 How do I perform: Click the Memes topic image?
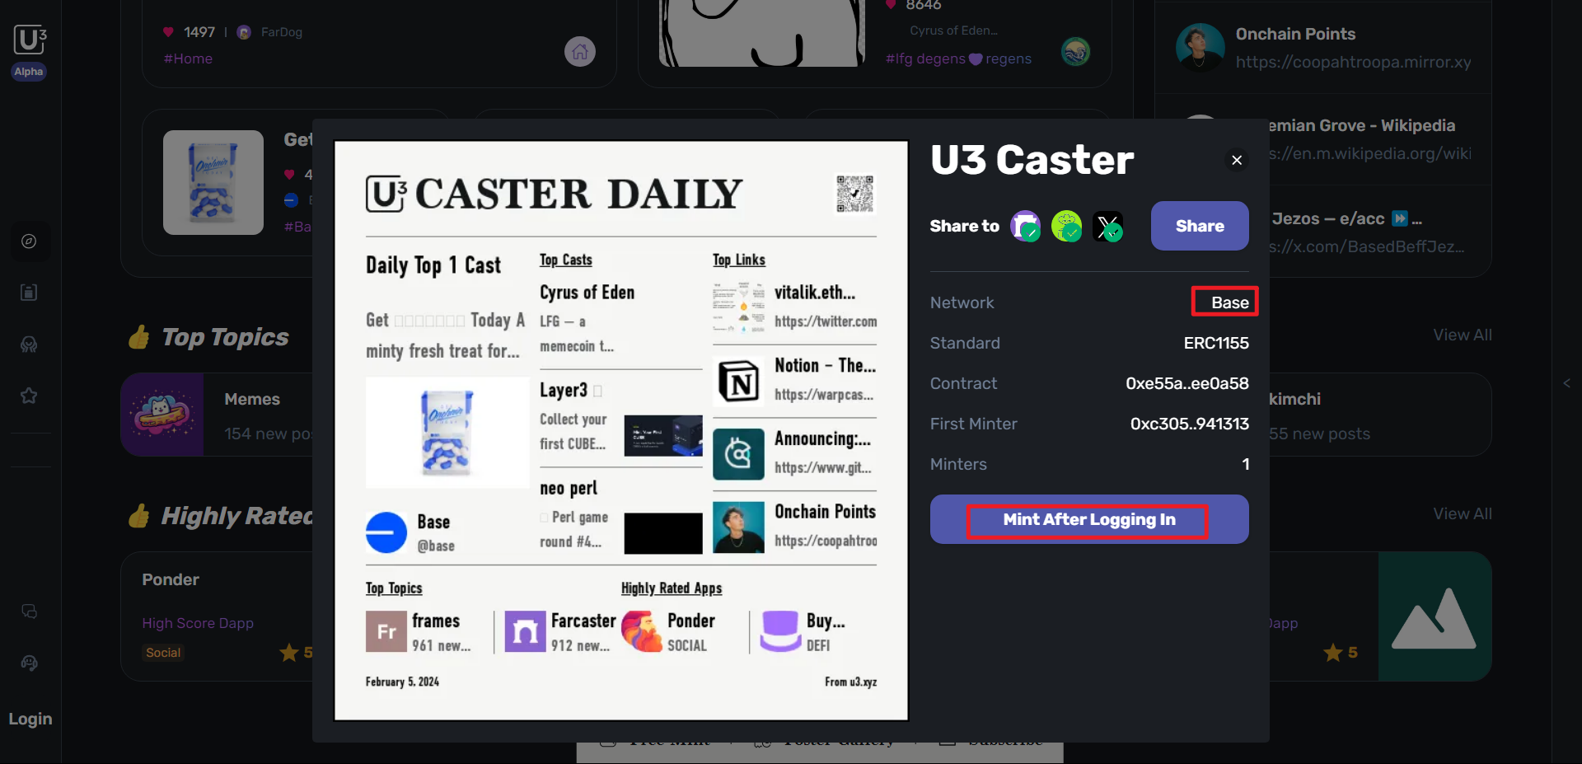[x=162, y=415]
